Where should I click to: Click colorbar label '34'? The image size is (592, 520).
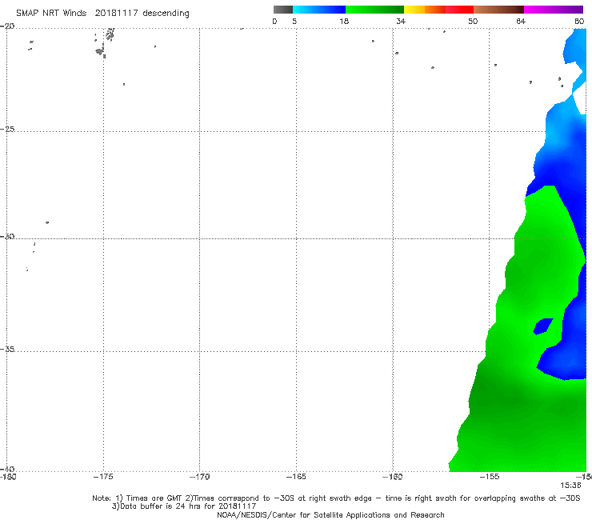[x=401, y=22]
